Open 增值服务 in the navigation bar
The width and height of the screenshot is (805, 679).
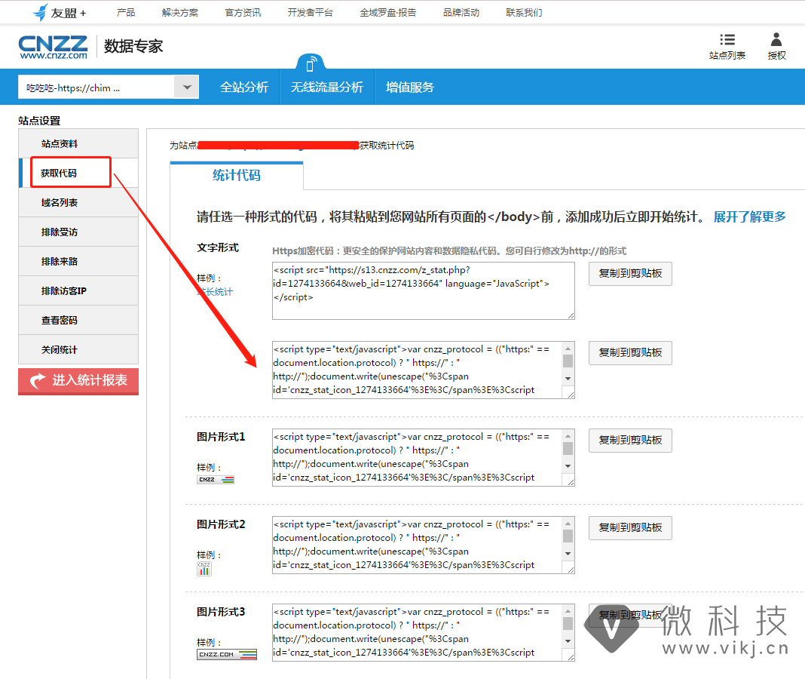pyautogui.click(x=409, y=88)
